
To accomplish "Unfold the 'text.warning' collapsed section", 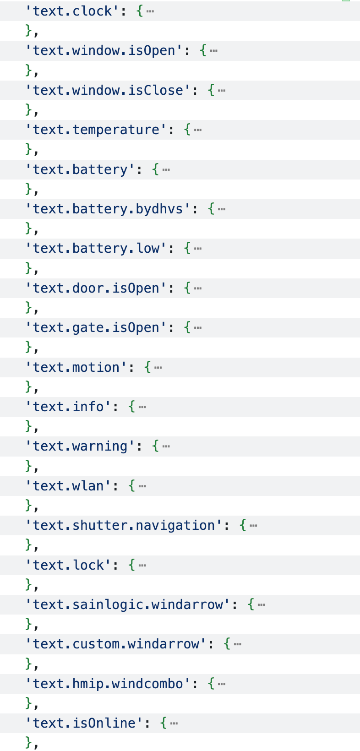I will tap(166, 446).
